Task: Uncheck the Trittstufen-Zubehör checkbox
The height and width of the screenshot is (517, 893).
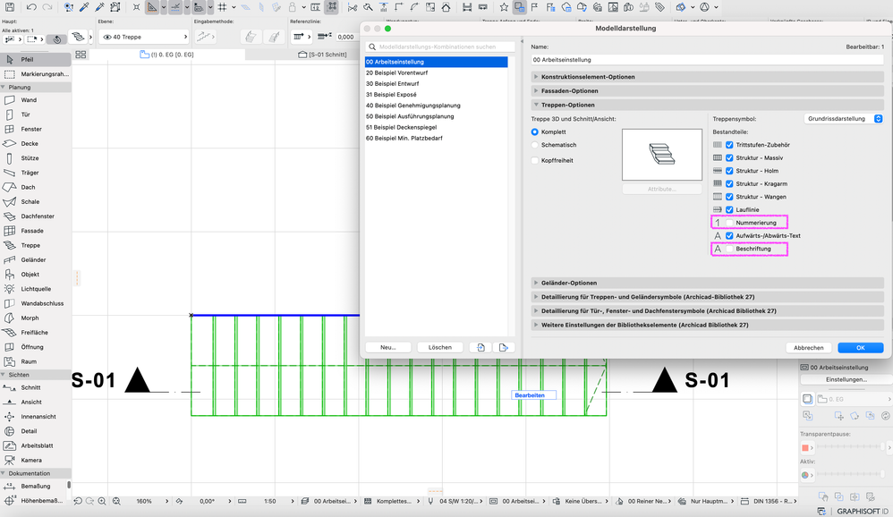Action: (729, 145)
